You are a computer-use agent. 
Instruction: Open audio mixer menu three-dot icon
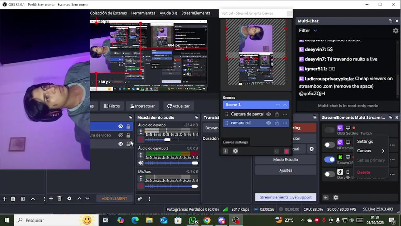150,199
